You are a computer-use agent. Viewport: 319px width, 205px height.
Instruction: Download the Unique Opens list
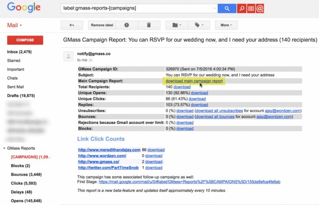tap(199, 93)
